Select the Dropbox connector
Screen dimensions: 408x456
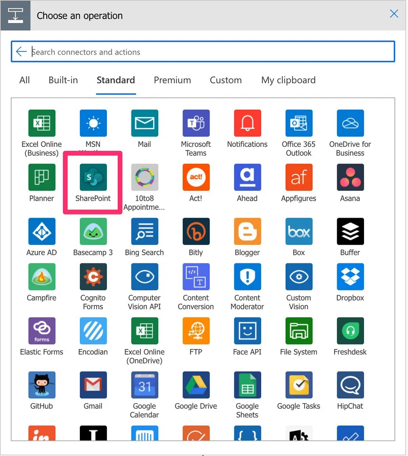click(x=350, y=277)
